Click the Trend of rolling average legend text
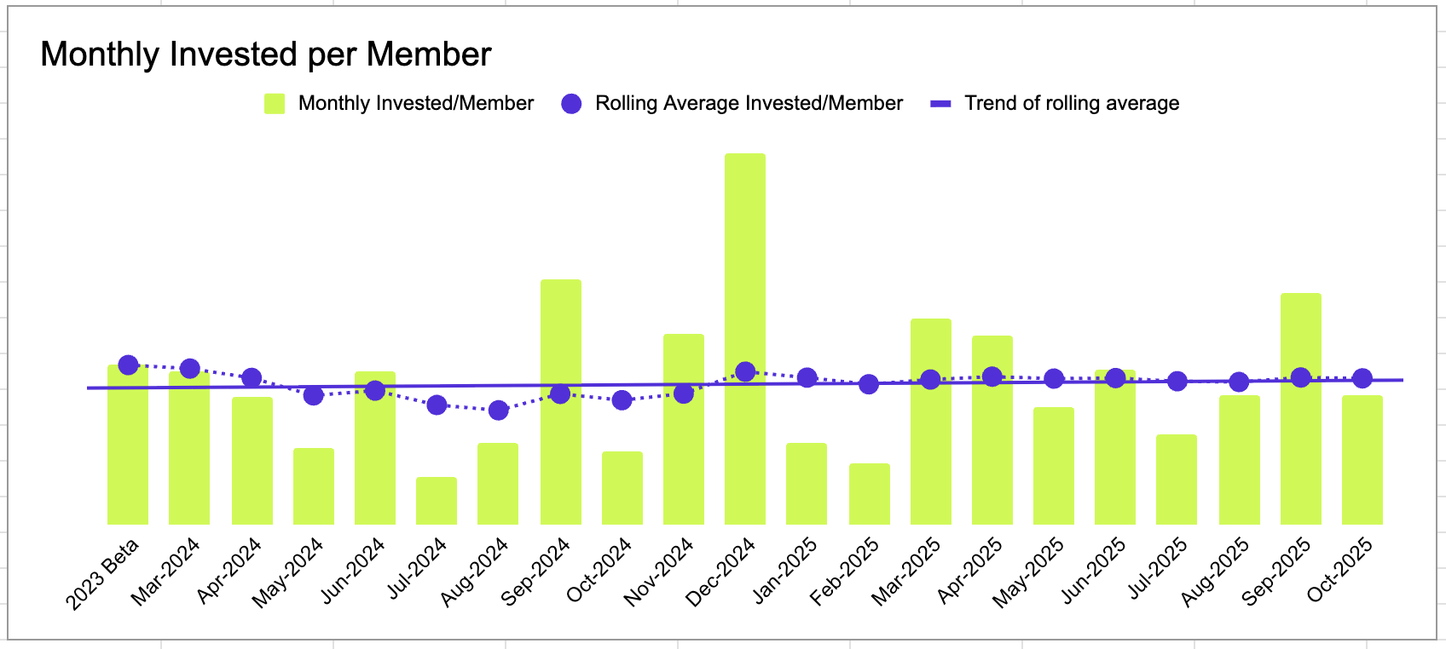Viewport: 1446px width, 649px height. pos(1072,104)
